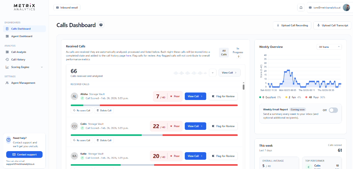The image size is (353, 169).
Task: Click the Inbound email button
Action: (67, 8)
